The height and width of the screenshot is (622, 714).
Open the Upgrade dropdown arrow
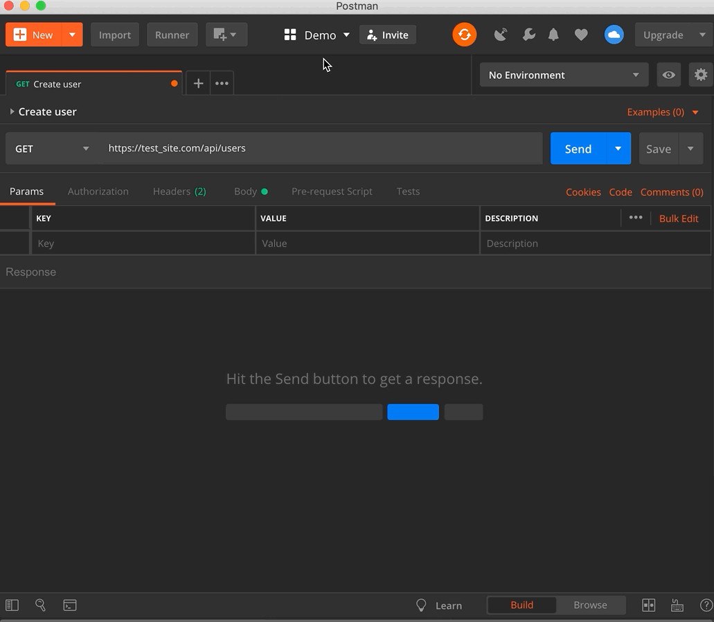pyautogui.click(x=703, y=35)
